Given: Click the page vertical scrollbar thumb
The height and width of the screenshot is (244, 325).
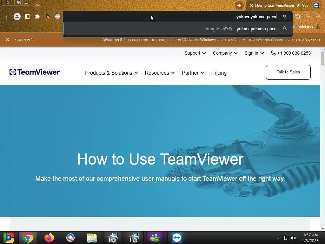Looking at the screenshot, I should pyautogui.click(x=322, y=58).
